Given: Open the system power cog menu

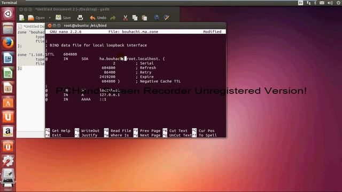Looking at the screenshot, I should pos(338,3).
